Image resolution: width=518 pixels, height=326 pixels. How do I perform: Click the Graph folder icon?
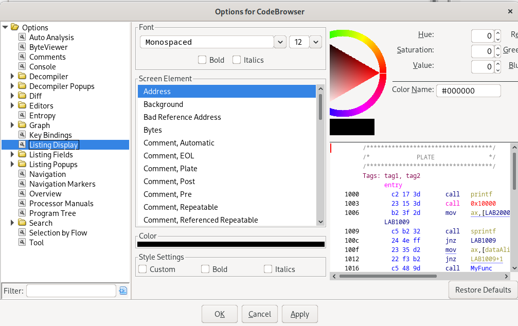tap(22, 125)
